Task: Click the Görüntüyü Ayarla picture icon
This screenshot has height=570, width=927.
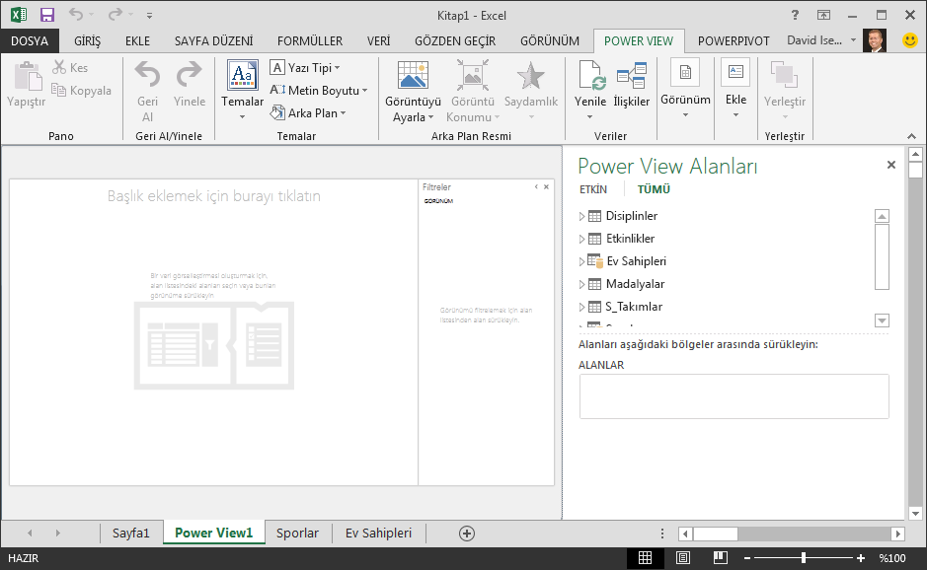Action: coord(413,76)
